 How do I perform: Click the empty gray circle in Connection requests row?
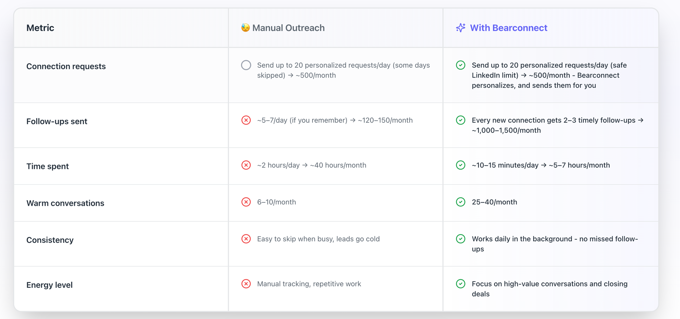tap(246, 65)
